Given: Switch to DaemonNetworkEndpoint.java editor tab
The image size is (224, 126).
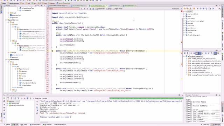Looking at the screenshot, I should point(58,6).
